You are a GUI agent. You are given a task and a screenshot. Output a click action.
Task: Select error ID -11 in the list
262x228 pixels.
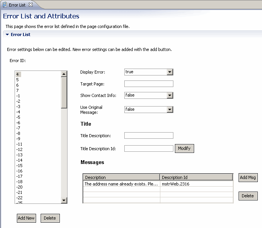(x=19, y=144)
